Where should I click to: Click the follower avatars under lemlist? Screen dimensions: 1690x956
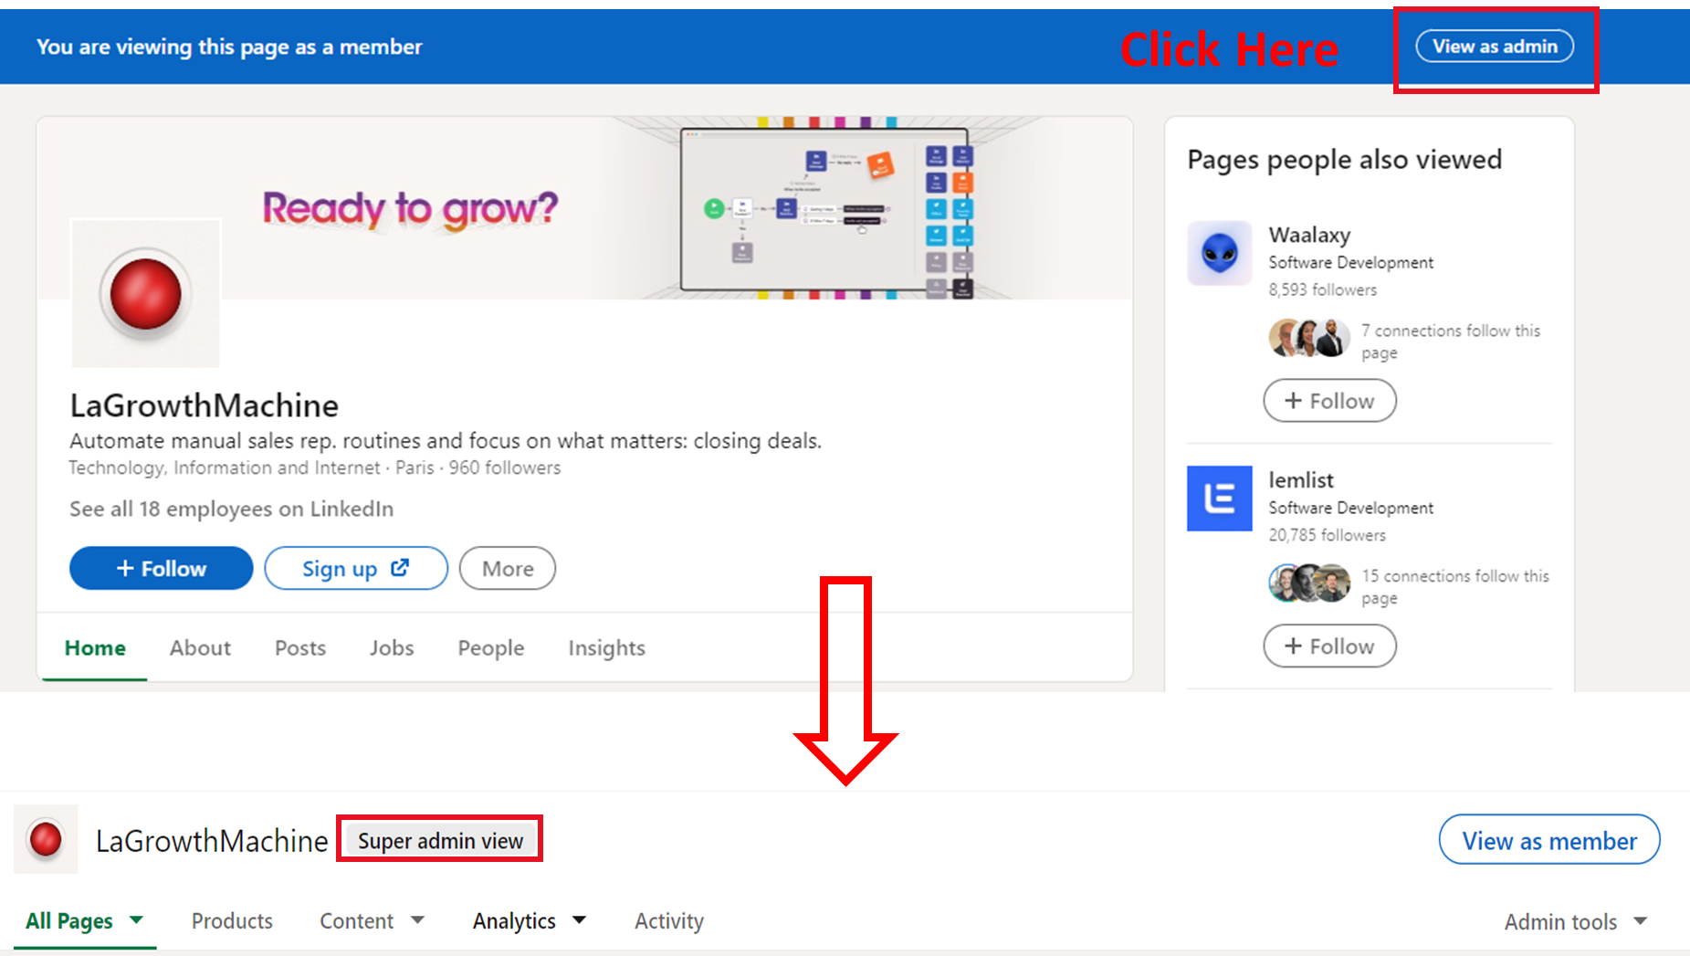[x=1308, y=583]
